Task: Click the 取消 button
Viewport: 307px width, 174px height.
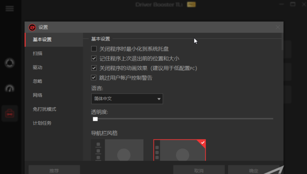Action: pos(199,170)
